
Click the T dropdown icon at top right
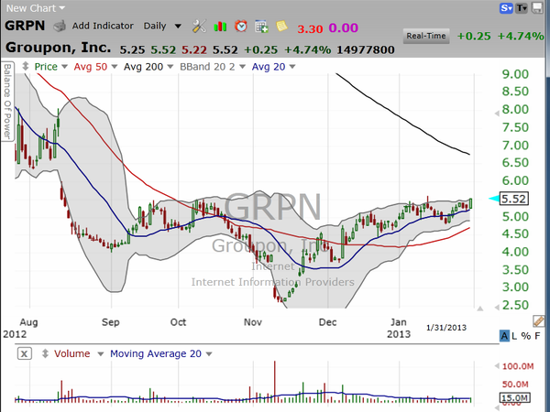point(522,7)
